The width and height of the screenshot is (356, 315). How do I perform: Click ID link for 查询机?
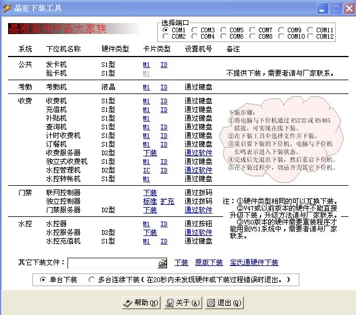pos(164,127)
